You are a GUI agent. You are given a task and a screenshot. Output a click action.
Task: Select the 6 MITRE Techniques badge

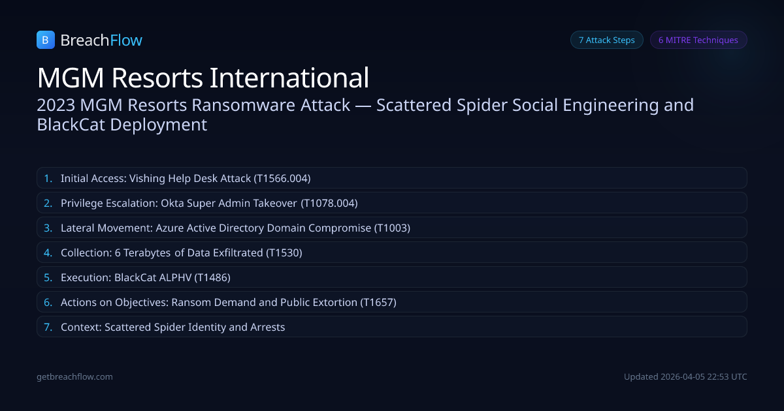[698, 40]
